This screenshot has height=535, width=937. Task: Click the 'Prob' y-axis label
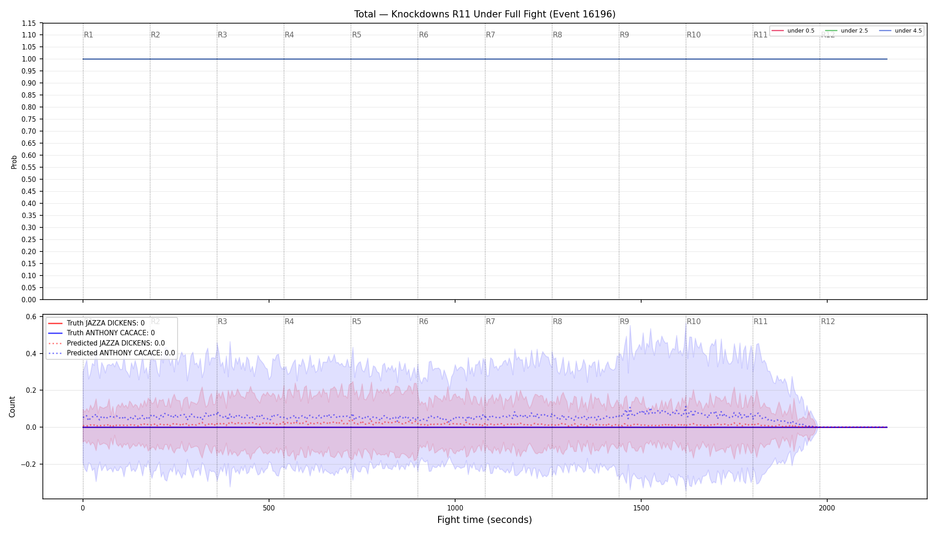[14, 162]
